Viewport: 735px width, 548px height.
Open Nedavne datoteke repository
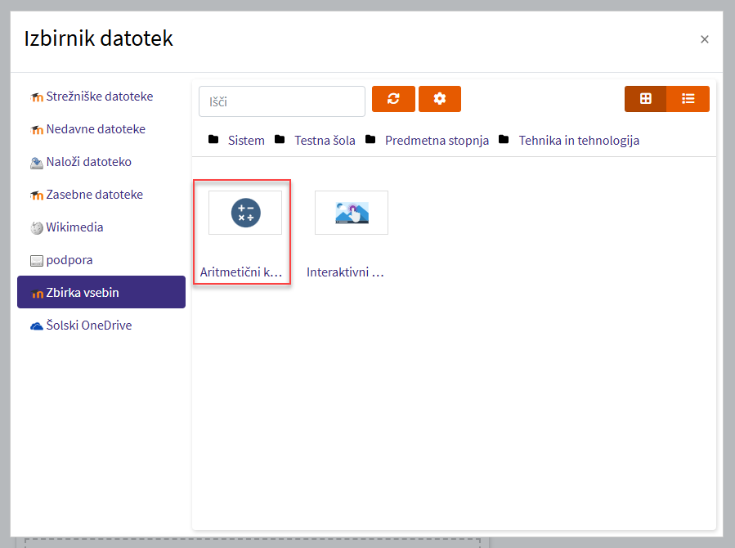(x=96, y=129)
